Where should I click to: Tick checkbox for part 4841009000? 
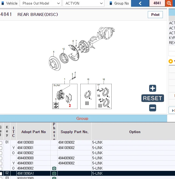point(1,143)
